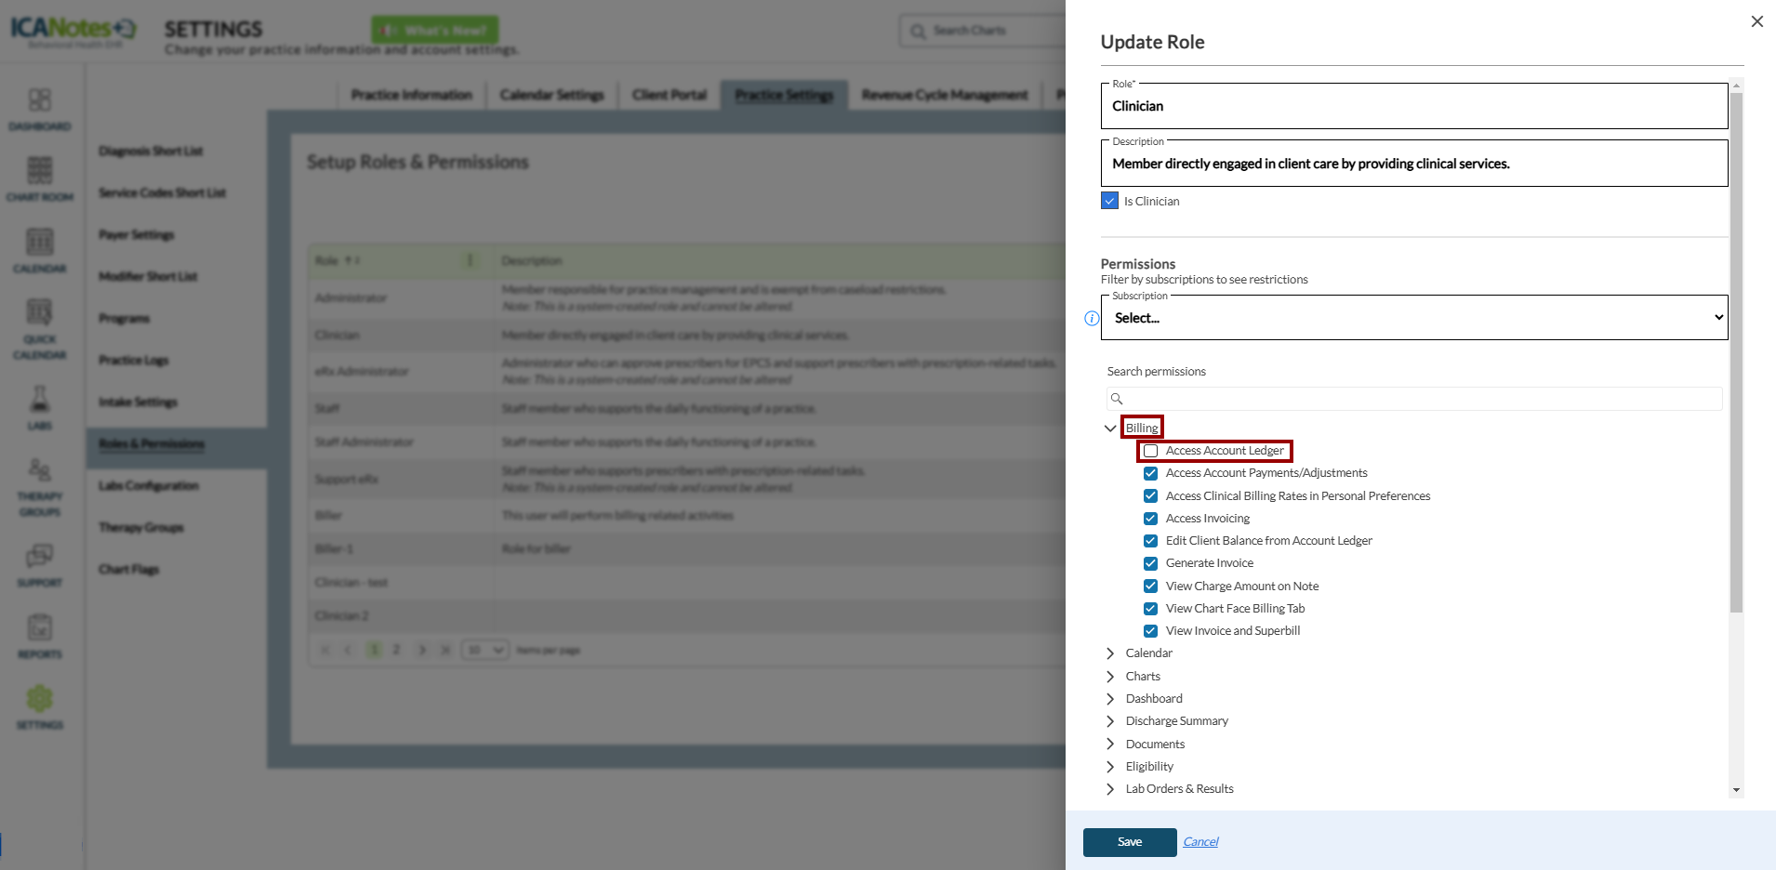Image resolution: width=1776 pixels, height=870 pixels.
Task: Open Labs flask icon in sidebar
Action: tap(39, 401)
